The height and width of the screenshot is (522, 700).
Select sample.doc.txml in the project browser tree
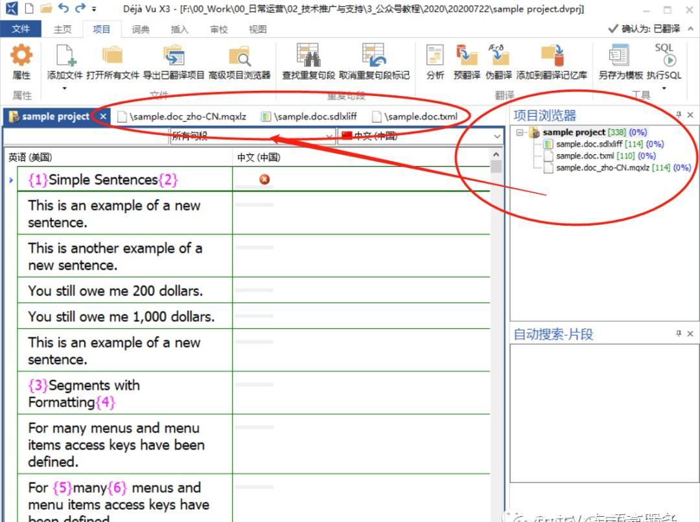[x=585, y=156]
